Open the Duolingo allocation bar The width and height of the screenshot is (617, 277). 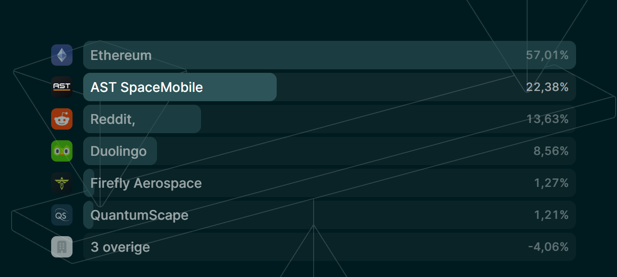pos(120,151)
